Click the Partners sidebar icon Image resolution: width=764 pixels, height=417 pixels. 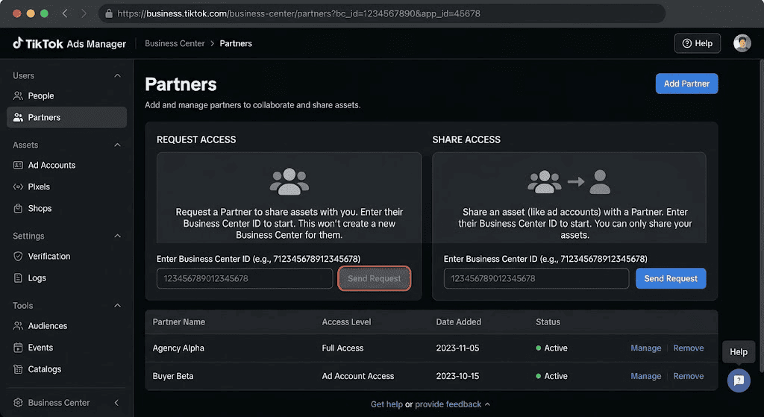18,117
